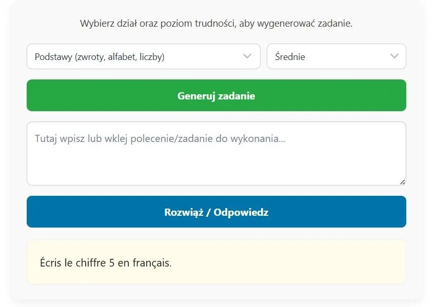Click the text zwroty, alfabet, liczby in the selector
The image size is (434, 307).
pyautogui.click(x=119, y=57)
